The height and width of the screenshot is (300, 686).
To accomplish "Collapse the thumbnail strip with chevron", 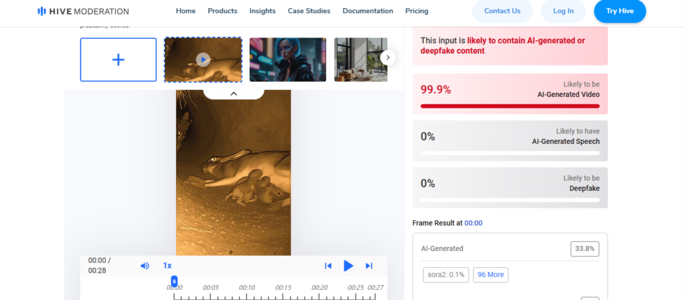I will (x=234, y=94).
